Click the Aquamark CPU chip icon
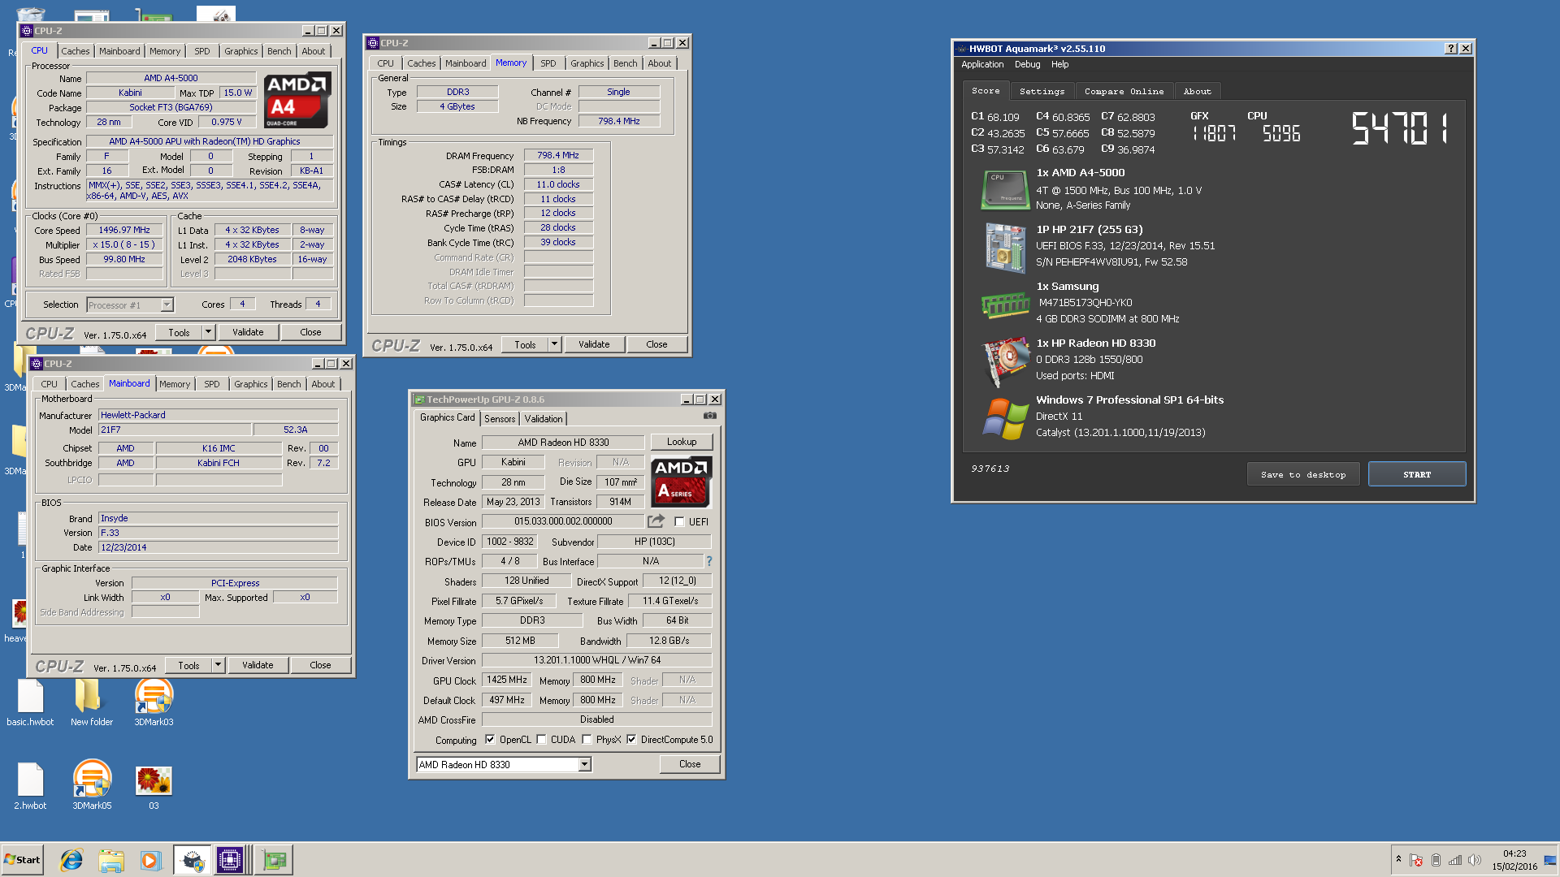 pyautogui.click(x=1005, y=191)
